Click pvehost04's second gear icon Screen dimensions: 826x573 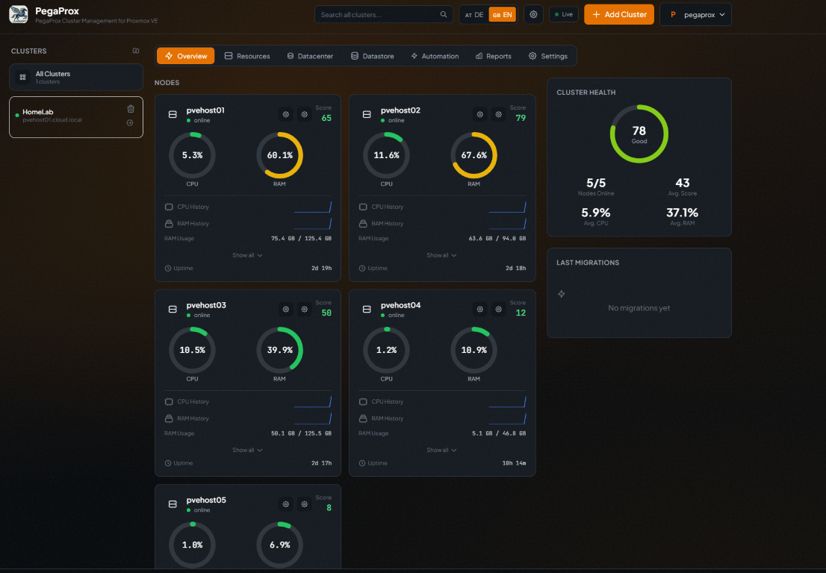click(498, 310)
